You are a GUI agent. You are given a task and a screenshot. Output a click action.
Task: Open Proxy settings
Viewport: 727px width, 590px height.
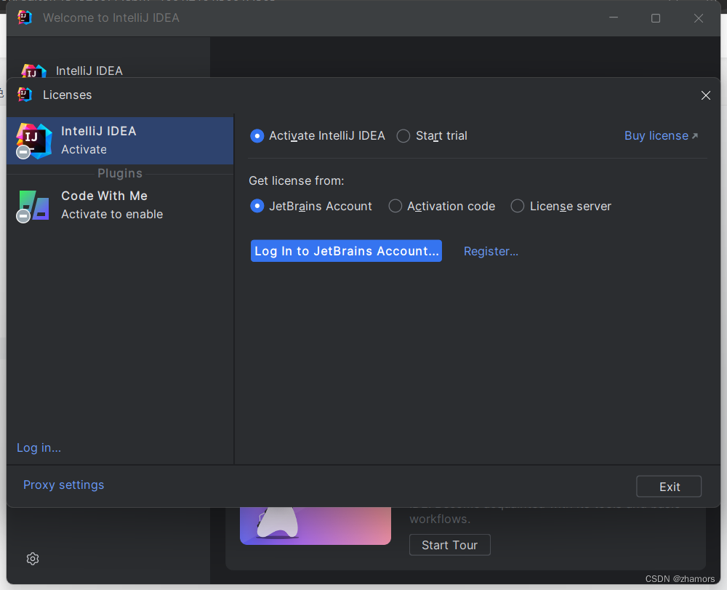coord(63,485)
